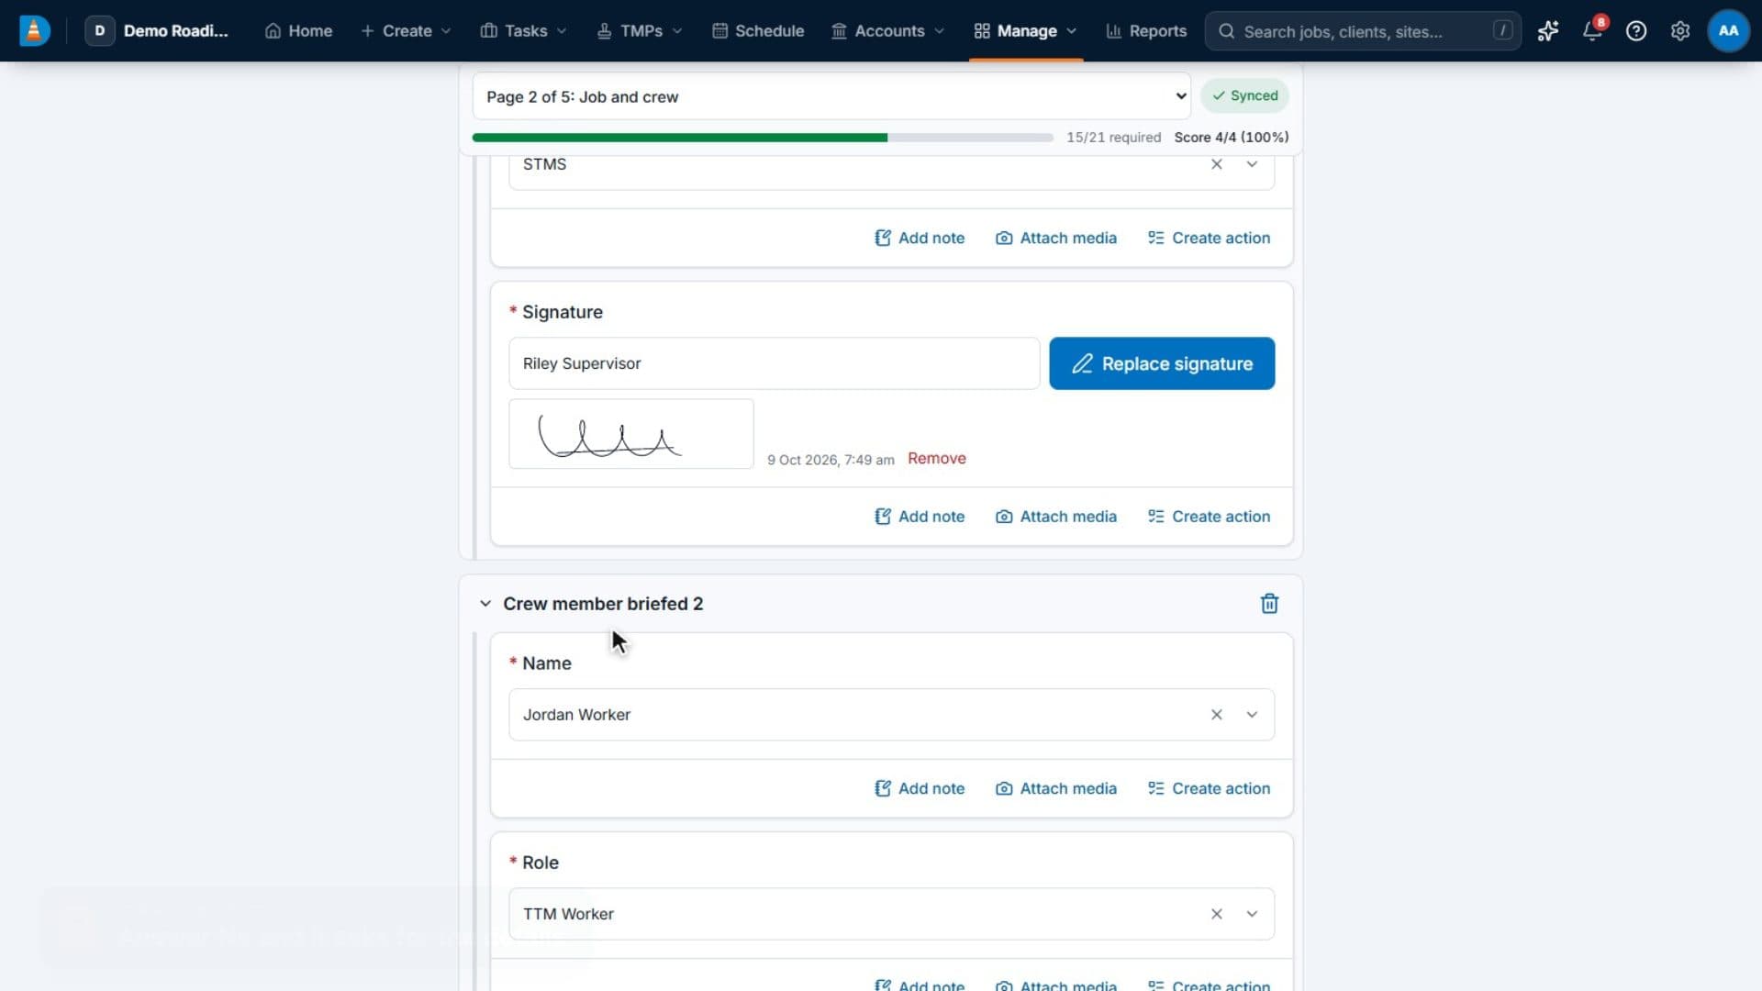This screenshot has height=991, width=1762.
Task: Expand the STMS role dropdown
Action: point(1252,164)
